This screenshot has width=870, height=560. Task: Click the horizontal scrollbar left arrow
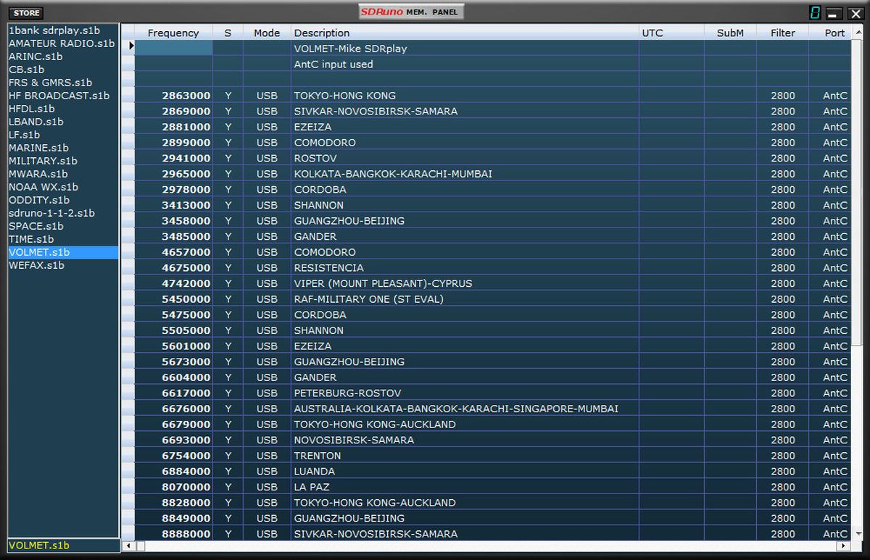coord(128,546)
